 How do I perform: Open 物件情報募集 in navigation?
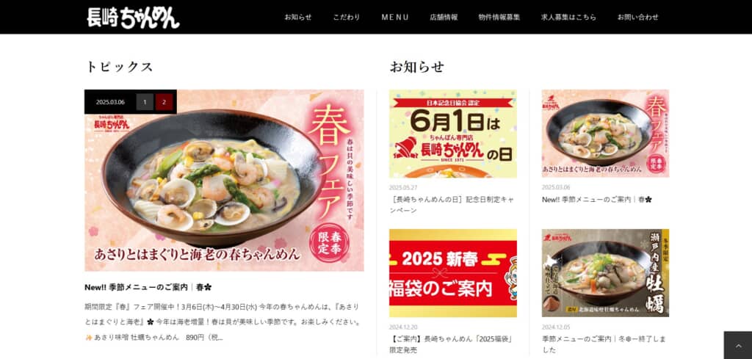pos(499,18)
